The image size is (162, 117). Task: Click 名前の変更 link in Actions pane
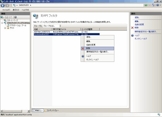coord(139,24)
